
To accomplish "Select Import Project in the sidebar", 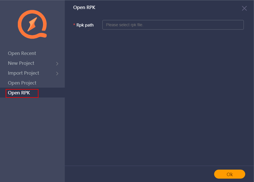I will [x=23, y=73].
